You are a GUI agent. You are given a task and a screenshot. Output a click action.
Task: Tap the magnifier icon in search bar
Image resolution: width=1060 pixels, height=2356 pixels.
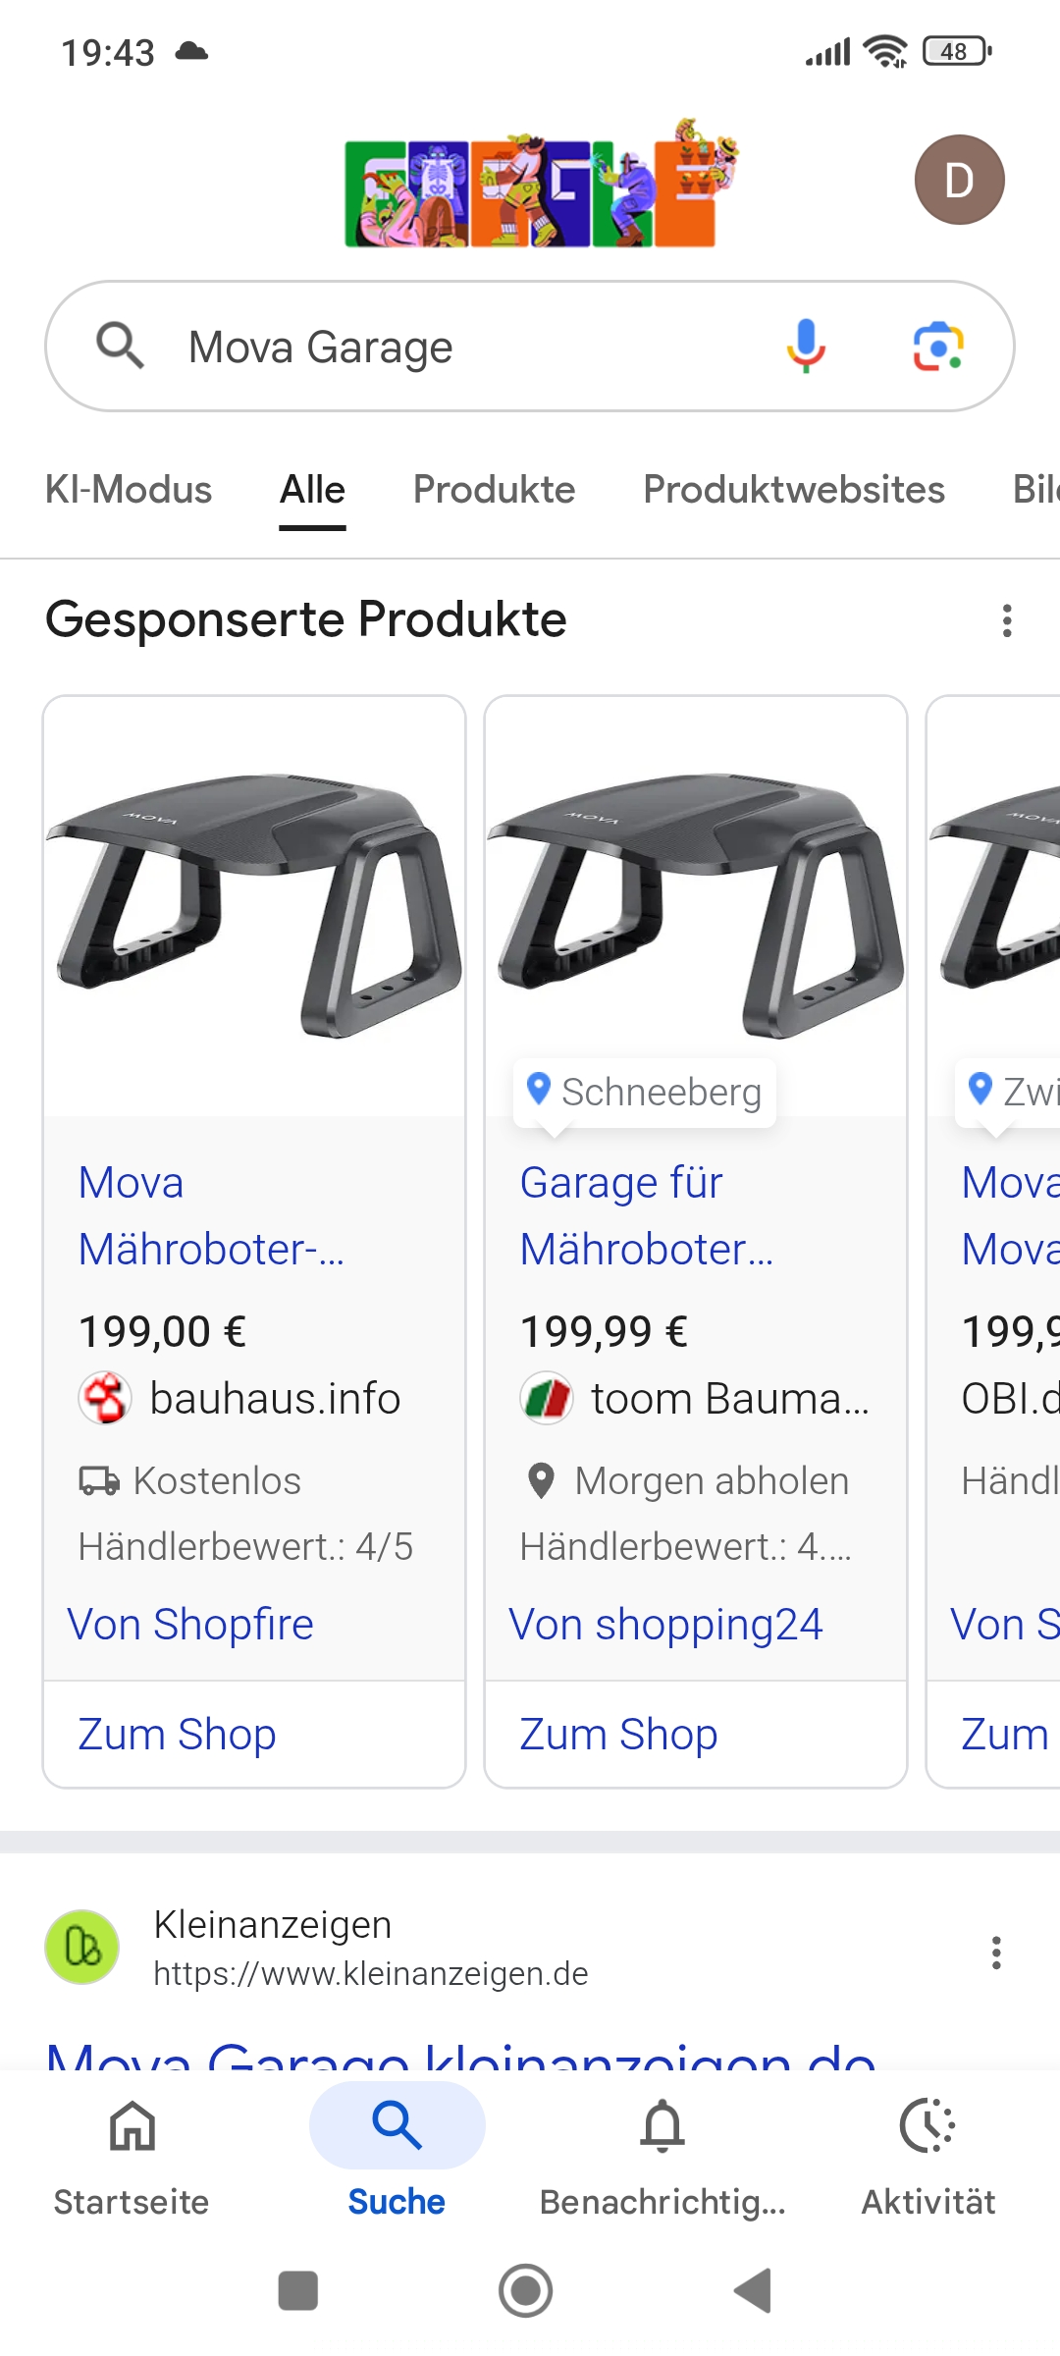[120, 346]
